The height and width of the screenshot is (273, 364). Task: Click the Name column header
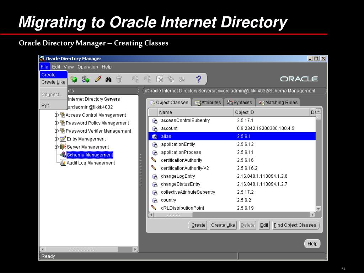click(x=196, y=112)
